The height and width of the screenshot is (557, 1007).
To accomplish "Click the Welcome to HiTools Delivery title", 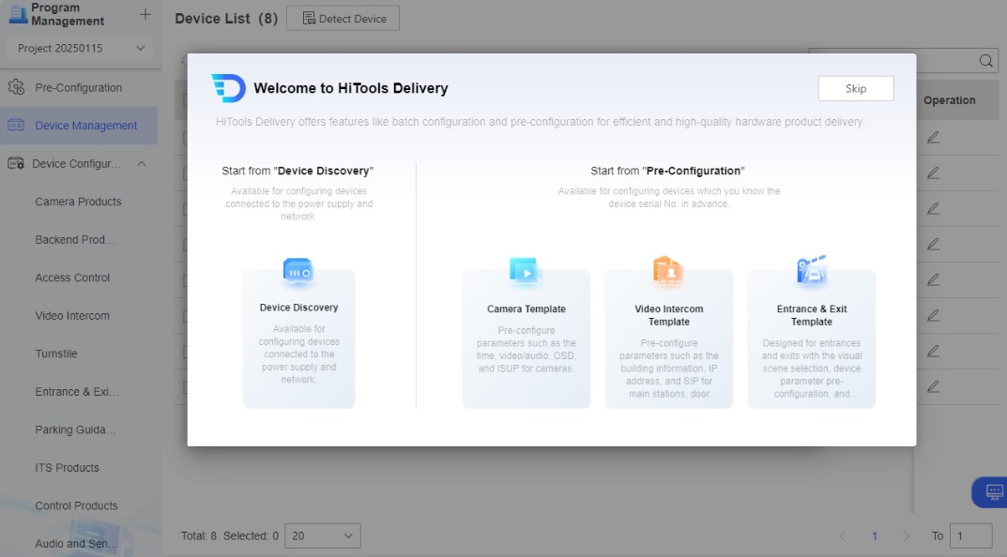I will (351, 88).
